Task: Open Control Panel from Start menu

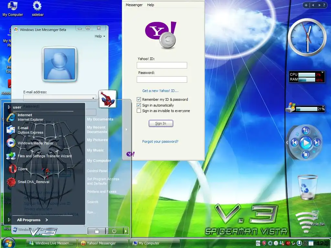Action: point(97,171)
